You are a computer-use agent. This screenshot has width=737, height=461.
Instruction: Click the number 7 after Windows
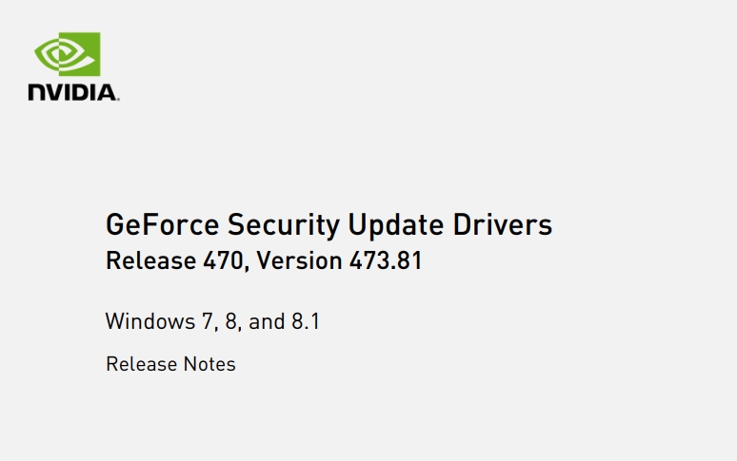[x=208, y=321]
